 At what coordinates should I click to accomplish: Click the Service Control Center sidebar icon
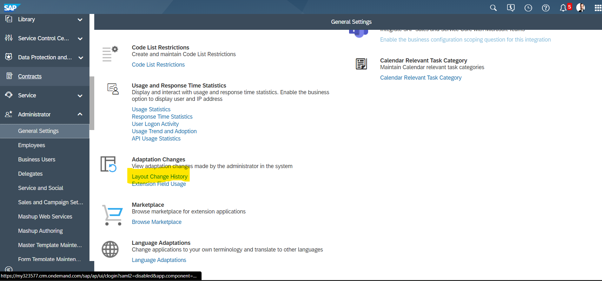coord(9,38)
